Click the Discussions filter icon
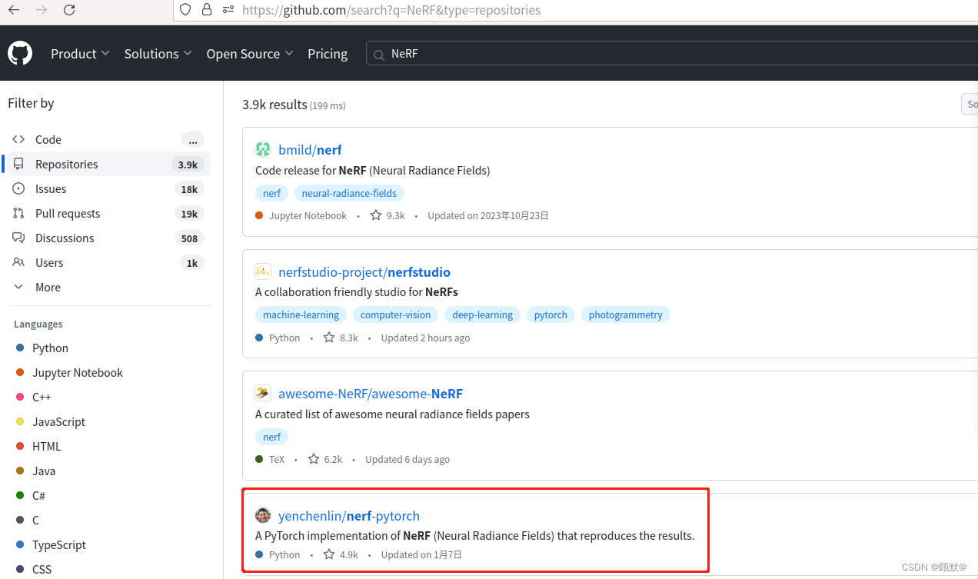The image size is (978, 579). pos(18,238)
